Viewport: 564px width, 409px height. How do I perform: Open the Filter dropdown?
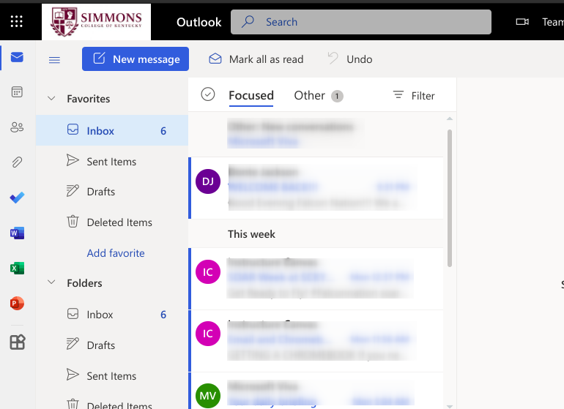414,96
